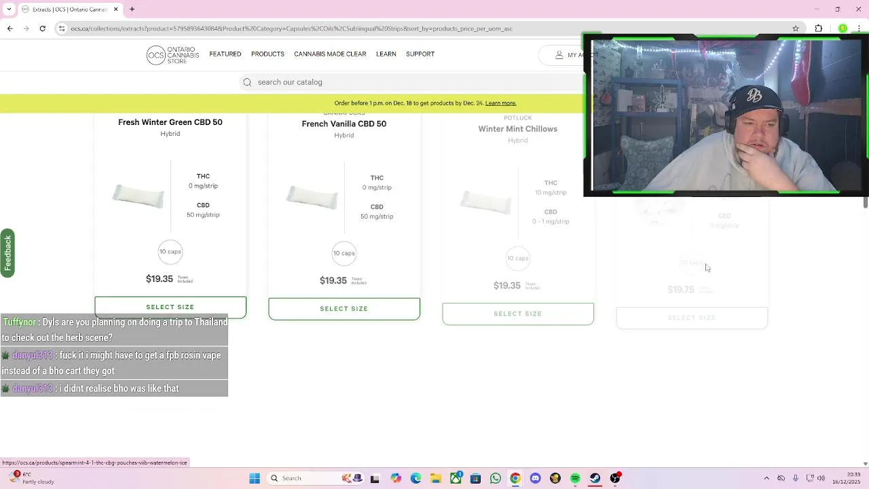This screenshot has height=489, width=869.
Task: Open Microsoft Edge from the taskbar
Action: click(x=415, y=478)
